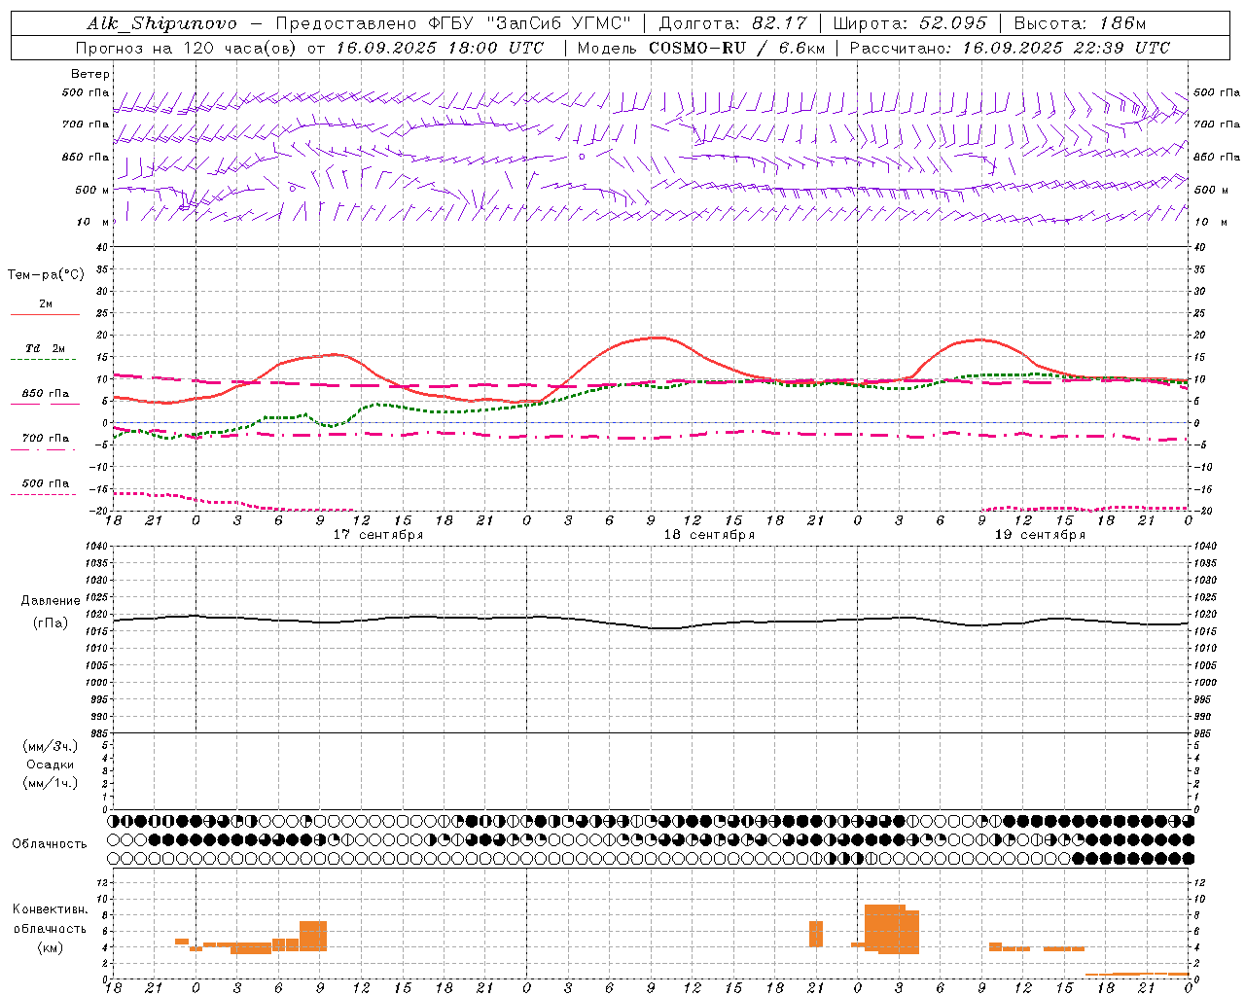
Task: Click the orange convective bar near 21h on 18 сентября
Action: point(816,934)
